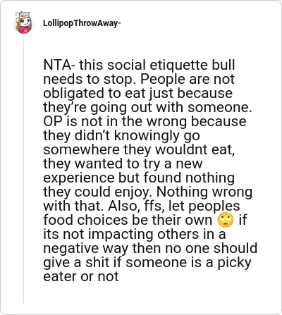The width and height of the screenshot is (282, 315).
Task: Click the text "Nothing wrong"
Action: pyautogui.click(x=204, y=192)
